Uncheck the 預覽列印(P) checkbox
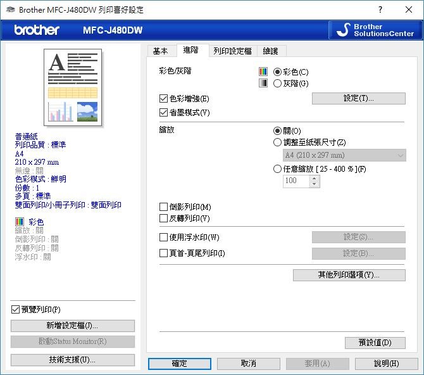Viewport: 424px width, 375px height. tap(15, 310)
